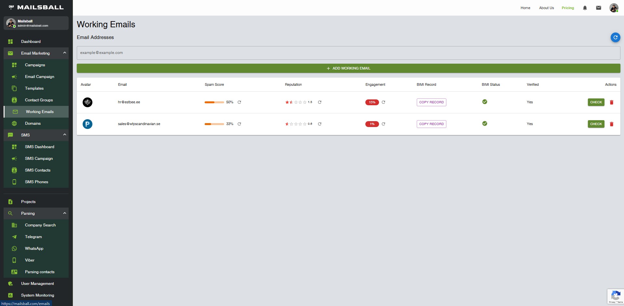Collapse the Parsing sidebar section
The width and height of the screenshot is (624, 306).
[64, 213]
